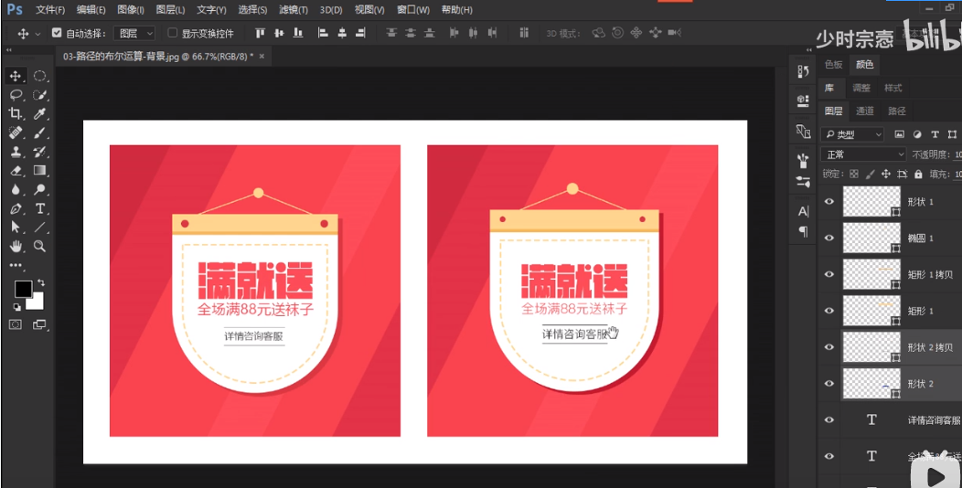This screenshot has height=488, width=962.
Task: Open the 正常 blend mode dropdown
Action: [x=863, y=154]
